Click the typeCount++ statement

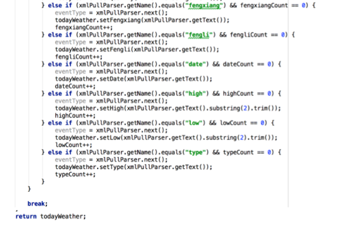(75, 175)
